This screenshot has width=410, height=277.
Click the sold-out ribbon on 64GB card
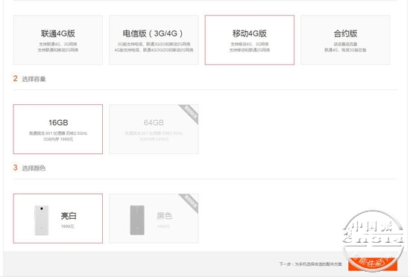click(x=190, y=113)
